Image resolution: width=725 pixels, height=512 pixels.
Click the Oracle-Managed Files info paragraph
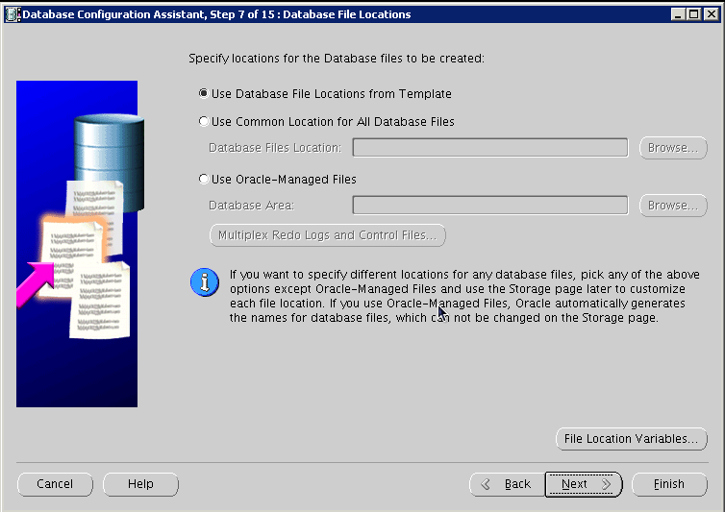[x=464, y=296]
